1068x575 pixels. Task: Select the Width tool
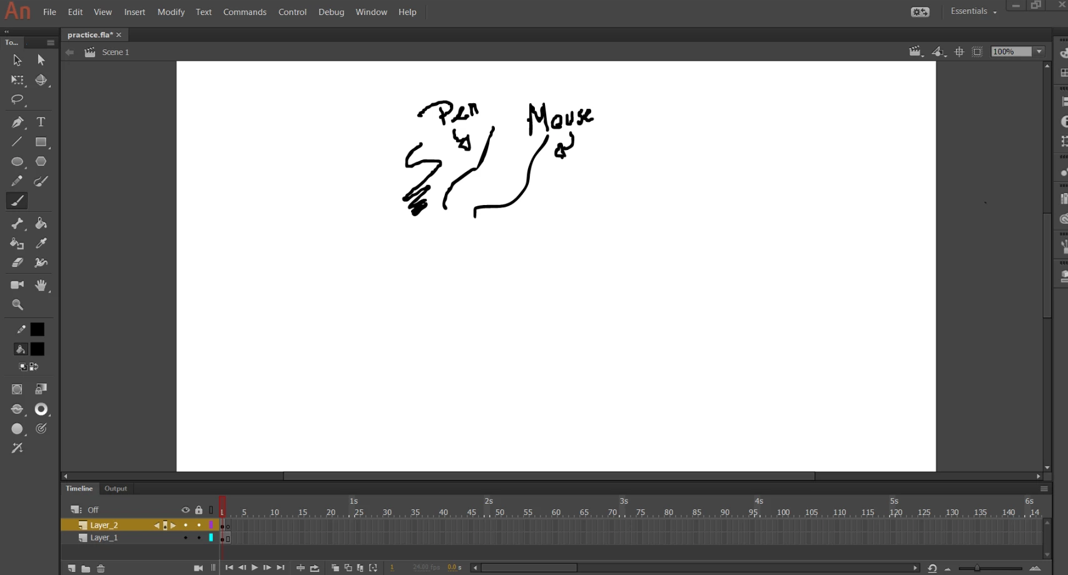pyautogui.click(x=41, y=262)
